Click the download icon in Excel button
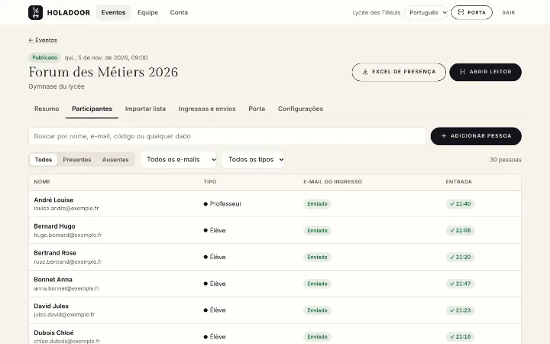550x344 pixels. click(x=365, y=72)
